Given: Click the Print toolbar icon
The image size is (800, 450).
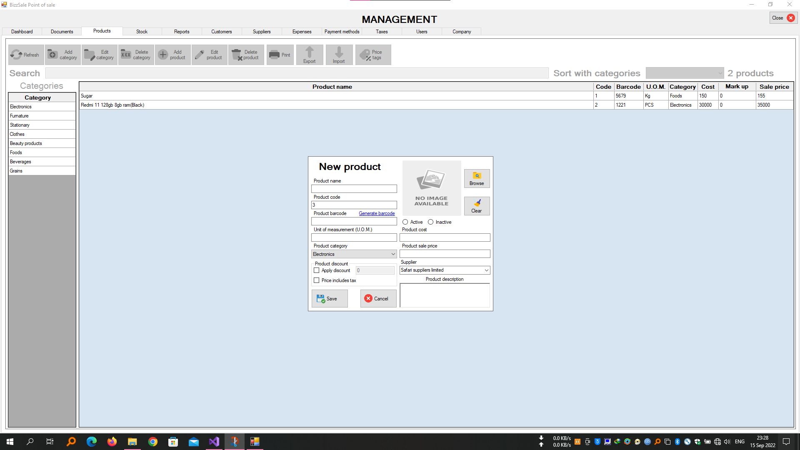Looking at the screenshot, I should 274,55.
